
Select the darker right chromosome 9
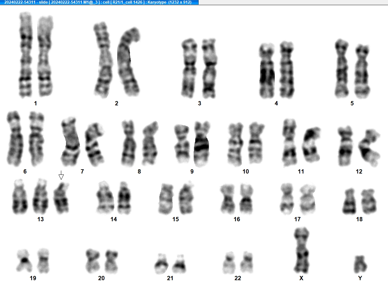pyautogui.click(x=202, y=144)
